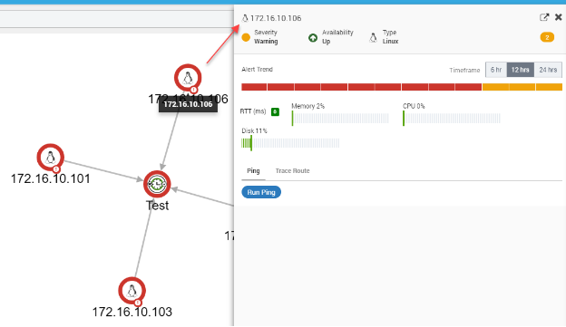This screenshot has height=327, width=566.
Task: Click the Run Ping button
Action: tap(261, 192)
